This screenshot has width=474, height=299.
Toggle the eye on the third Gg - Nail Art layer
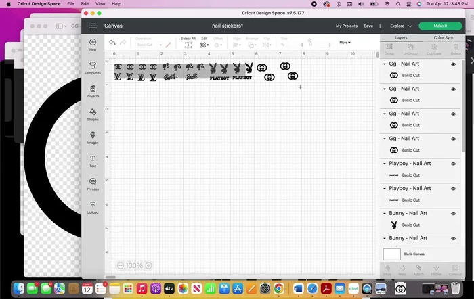453,114
